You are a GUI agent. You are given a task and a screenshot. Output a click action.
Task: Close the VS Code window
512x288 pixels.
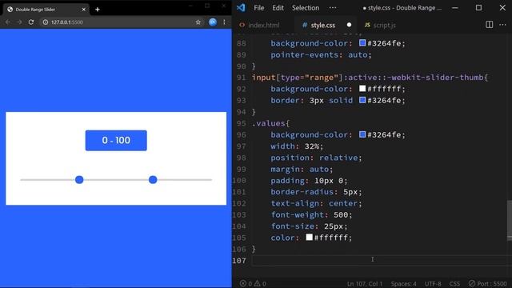click(502, 7)
